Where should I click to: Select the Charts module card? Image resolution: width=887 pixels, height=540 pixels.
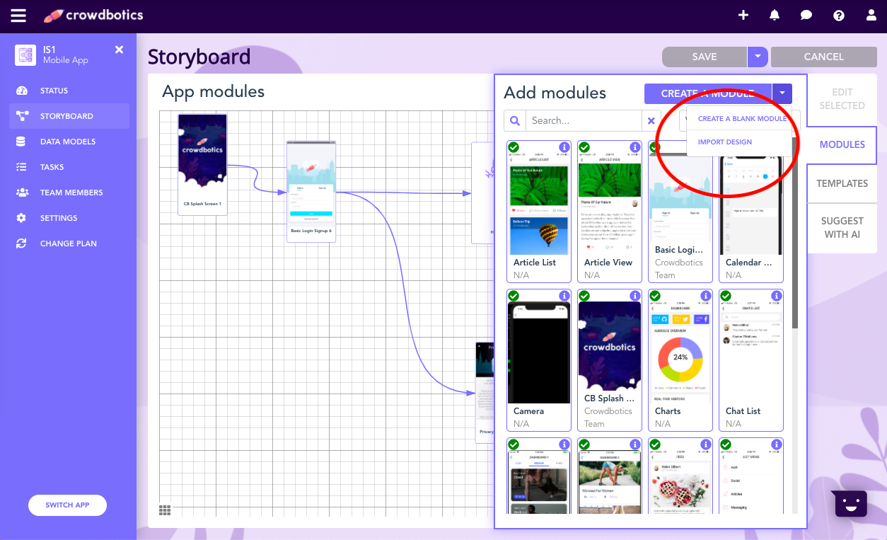click(680, 360)
